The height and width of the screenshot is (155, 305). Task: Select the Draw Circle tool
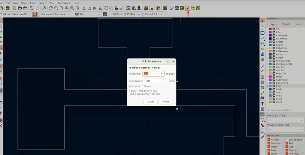pyautogui.click(x=262, y=82)
